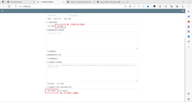Click the button below the first text area
The width and height of the screenshot is (192, 102).
click(51, 51)
